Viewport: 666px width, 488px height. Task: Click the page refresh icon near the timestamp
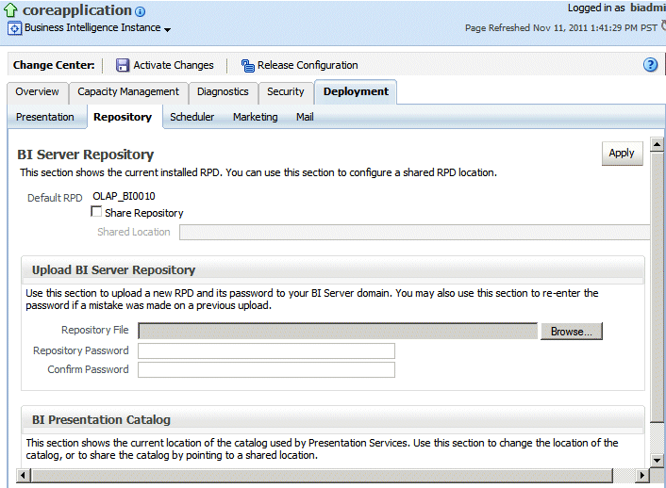pyautogui.click(x=662, y=27)
